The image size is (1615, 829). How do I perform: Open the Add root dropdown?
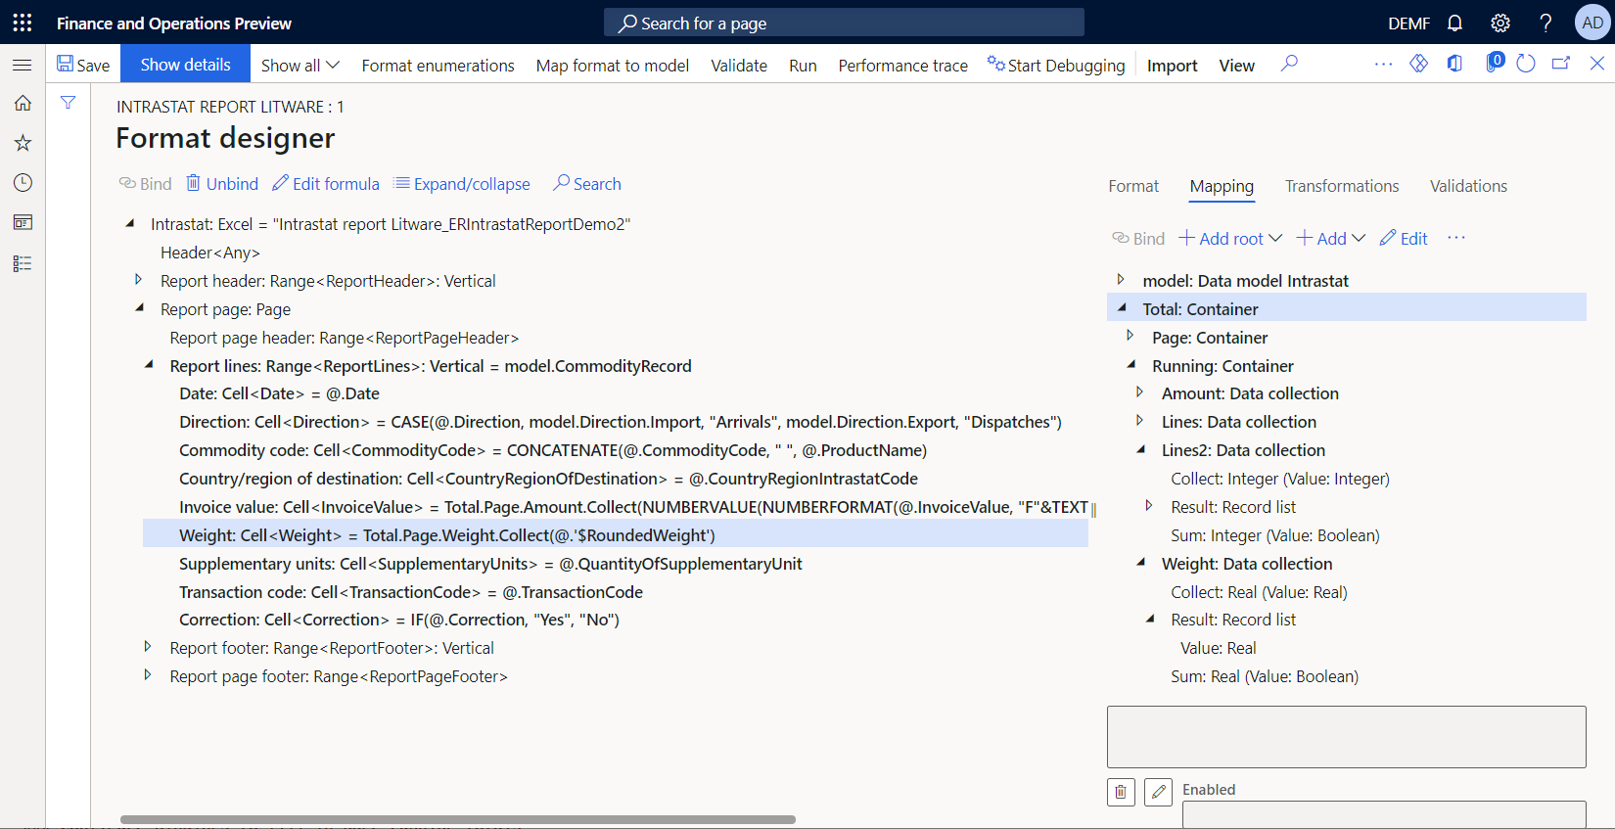click(x=1230, y=239)
